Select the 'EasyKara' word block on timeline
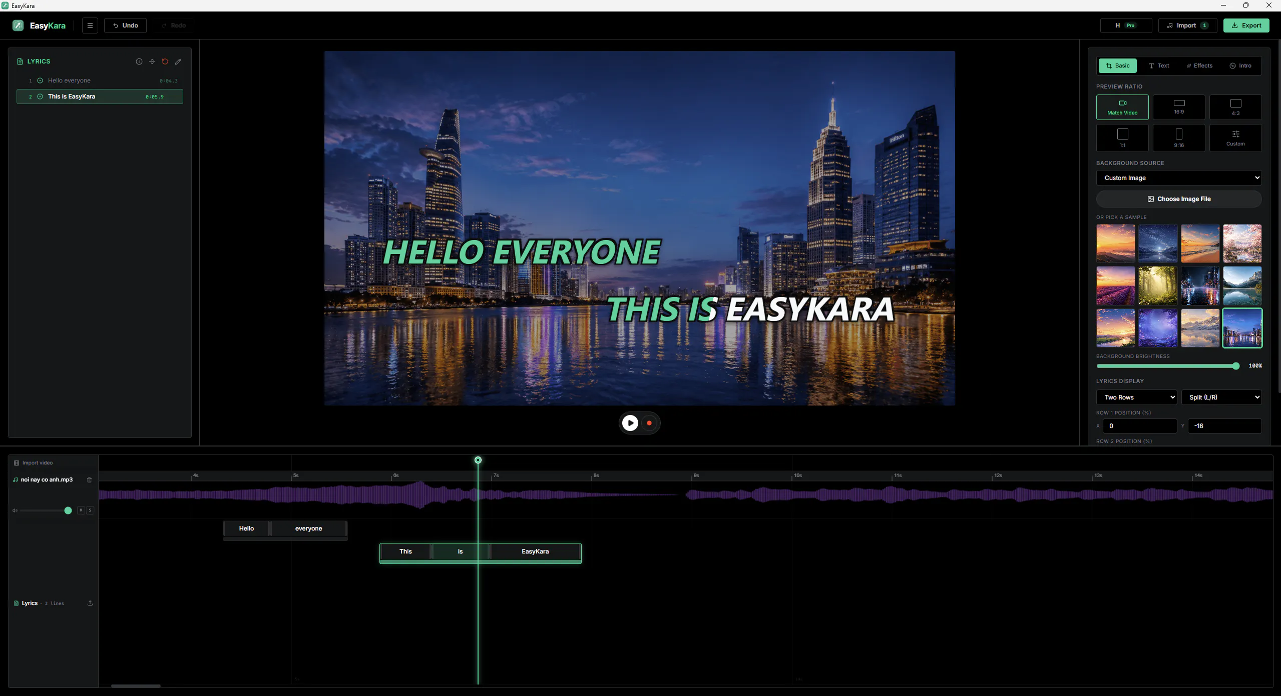The image size is (1281, 696). tap(535, 551)
